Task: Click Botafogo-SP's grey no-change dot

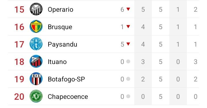Action: click(x=128, y=79)
